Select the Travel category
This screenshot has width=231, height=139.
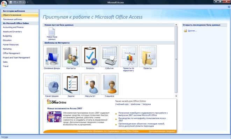click(x=6, y=66)
